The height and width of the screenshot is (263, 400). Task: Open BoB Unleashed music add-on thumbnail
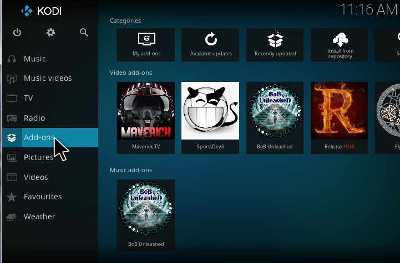point(146,208)
